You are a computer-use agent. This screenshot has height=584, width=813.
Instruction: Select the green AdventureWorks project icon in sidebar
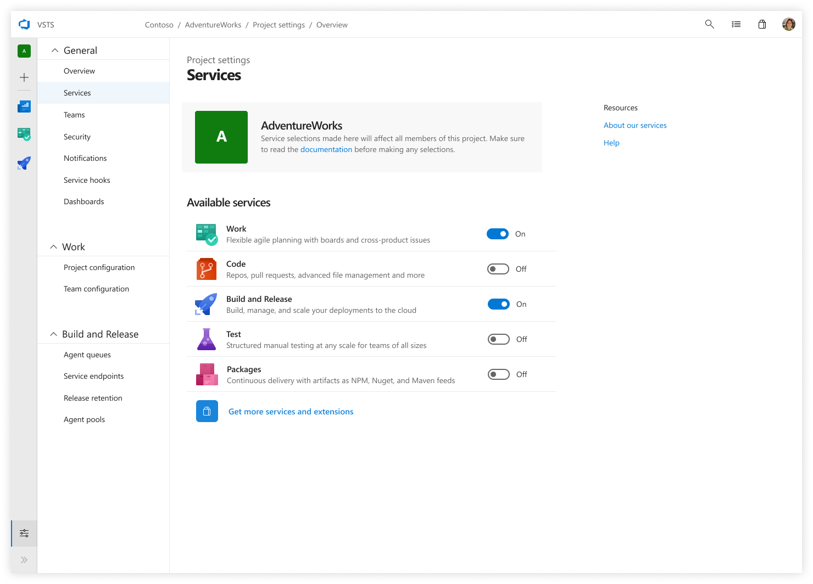coord(24,51)
